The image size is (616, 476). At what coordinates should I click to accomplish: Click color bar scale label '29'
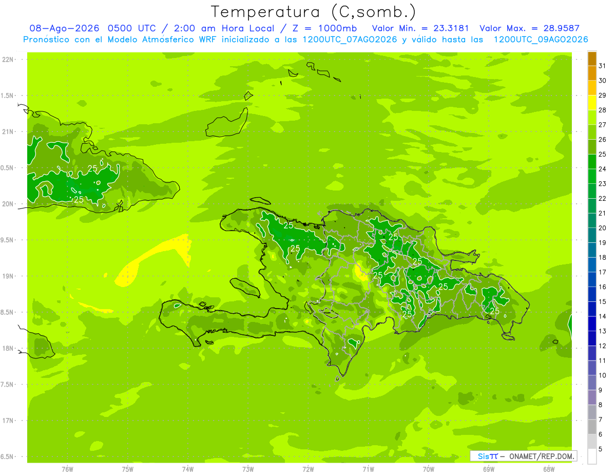pos(603,96)
